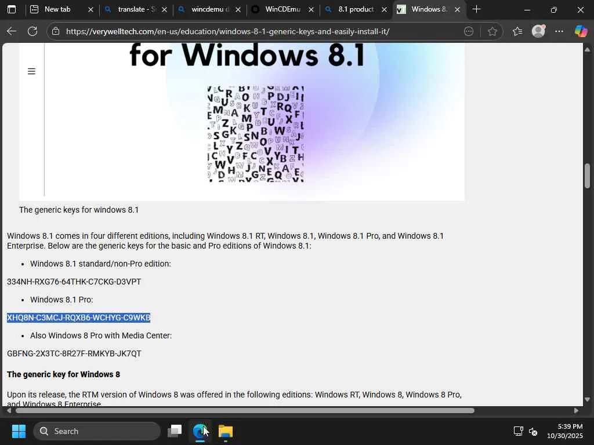
Task: Click 'Also Windows 8 Pro with Media Center:' bullet
Action: (101, 335)
